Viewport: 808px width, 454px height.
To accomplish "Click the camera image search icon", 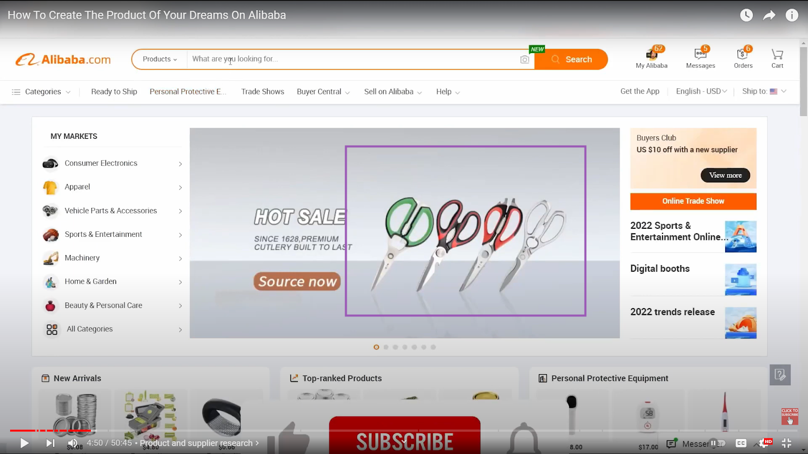I will click(525, 60).
